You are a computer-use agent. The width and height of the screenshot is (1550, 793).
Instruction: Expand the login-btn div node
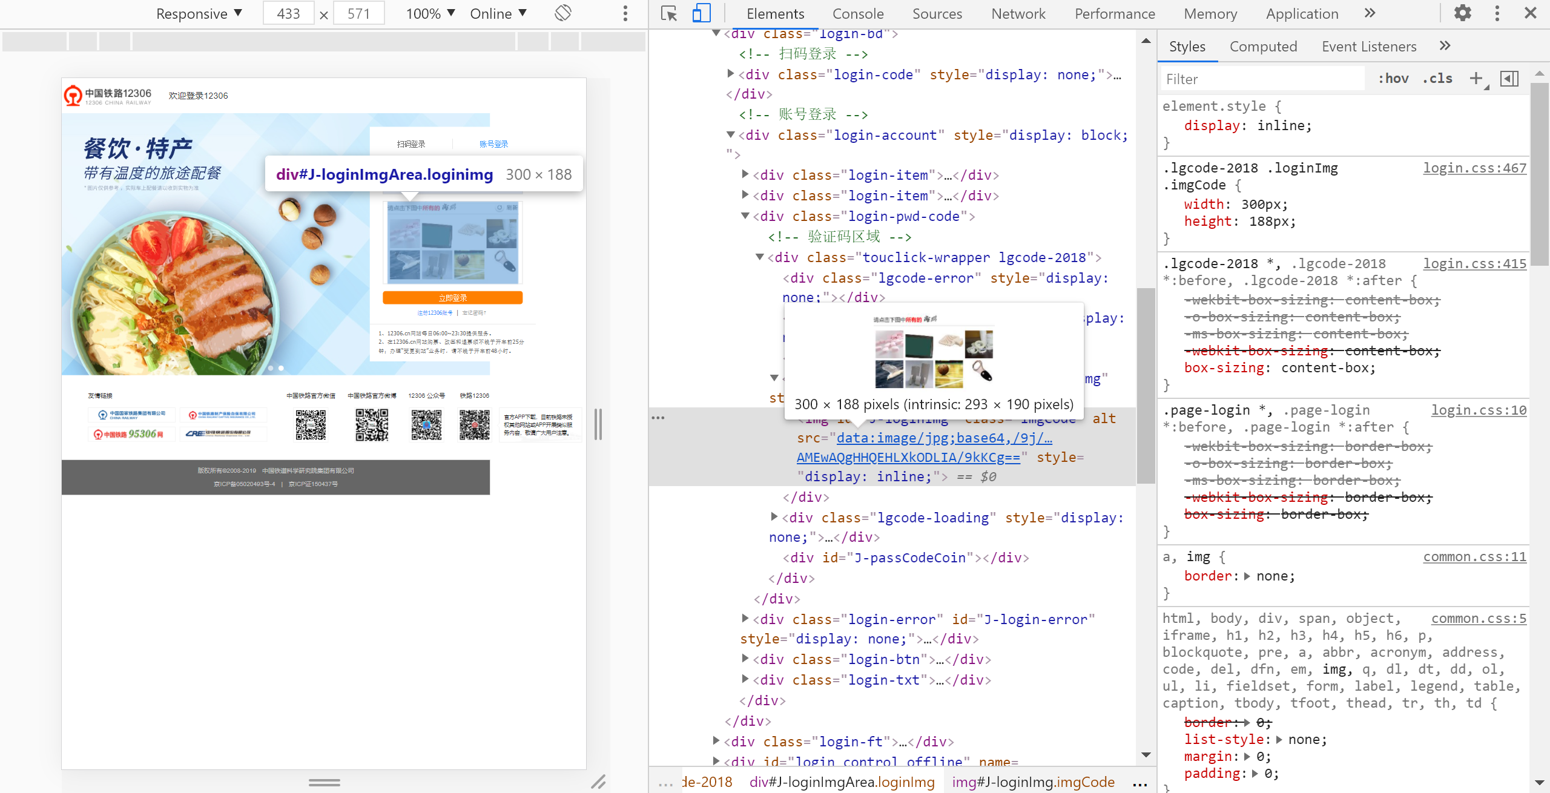tap(745, 659)
